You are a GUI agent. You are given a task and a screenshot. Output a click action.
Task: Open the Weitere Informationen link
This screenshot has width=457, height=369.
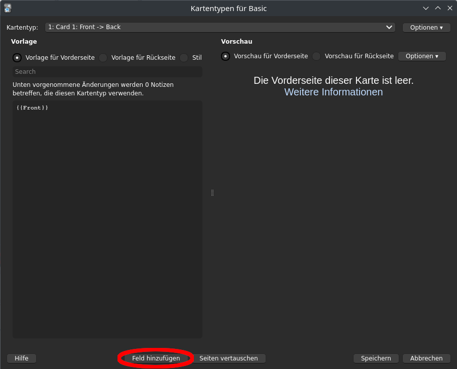tap(333, 92)
